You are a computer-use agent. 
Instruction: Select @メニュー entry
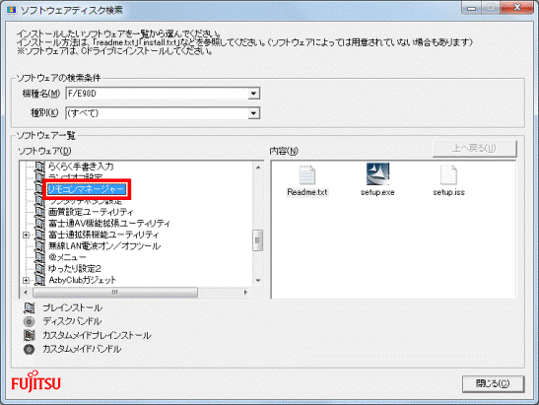click(x=67, y=257)
